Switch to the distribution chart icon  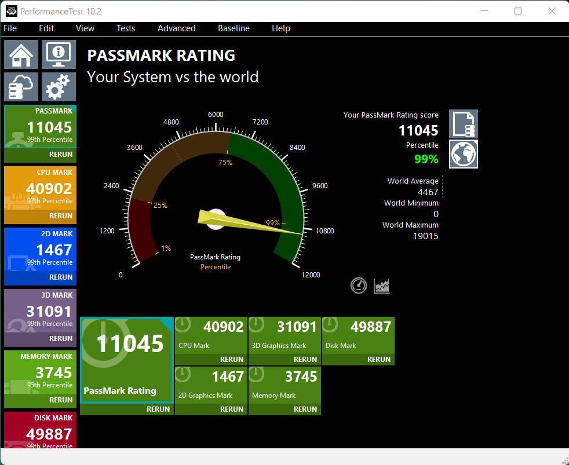point(382,285)
